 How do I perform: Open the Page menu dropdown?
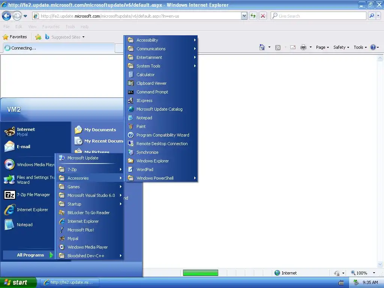pos(322,47)
